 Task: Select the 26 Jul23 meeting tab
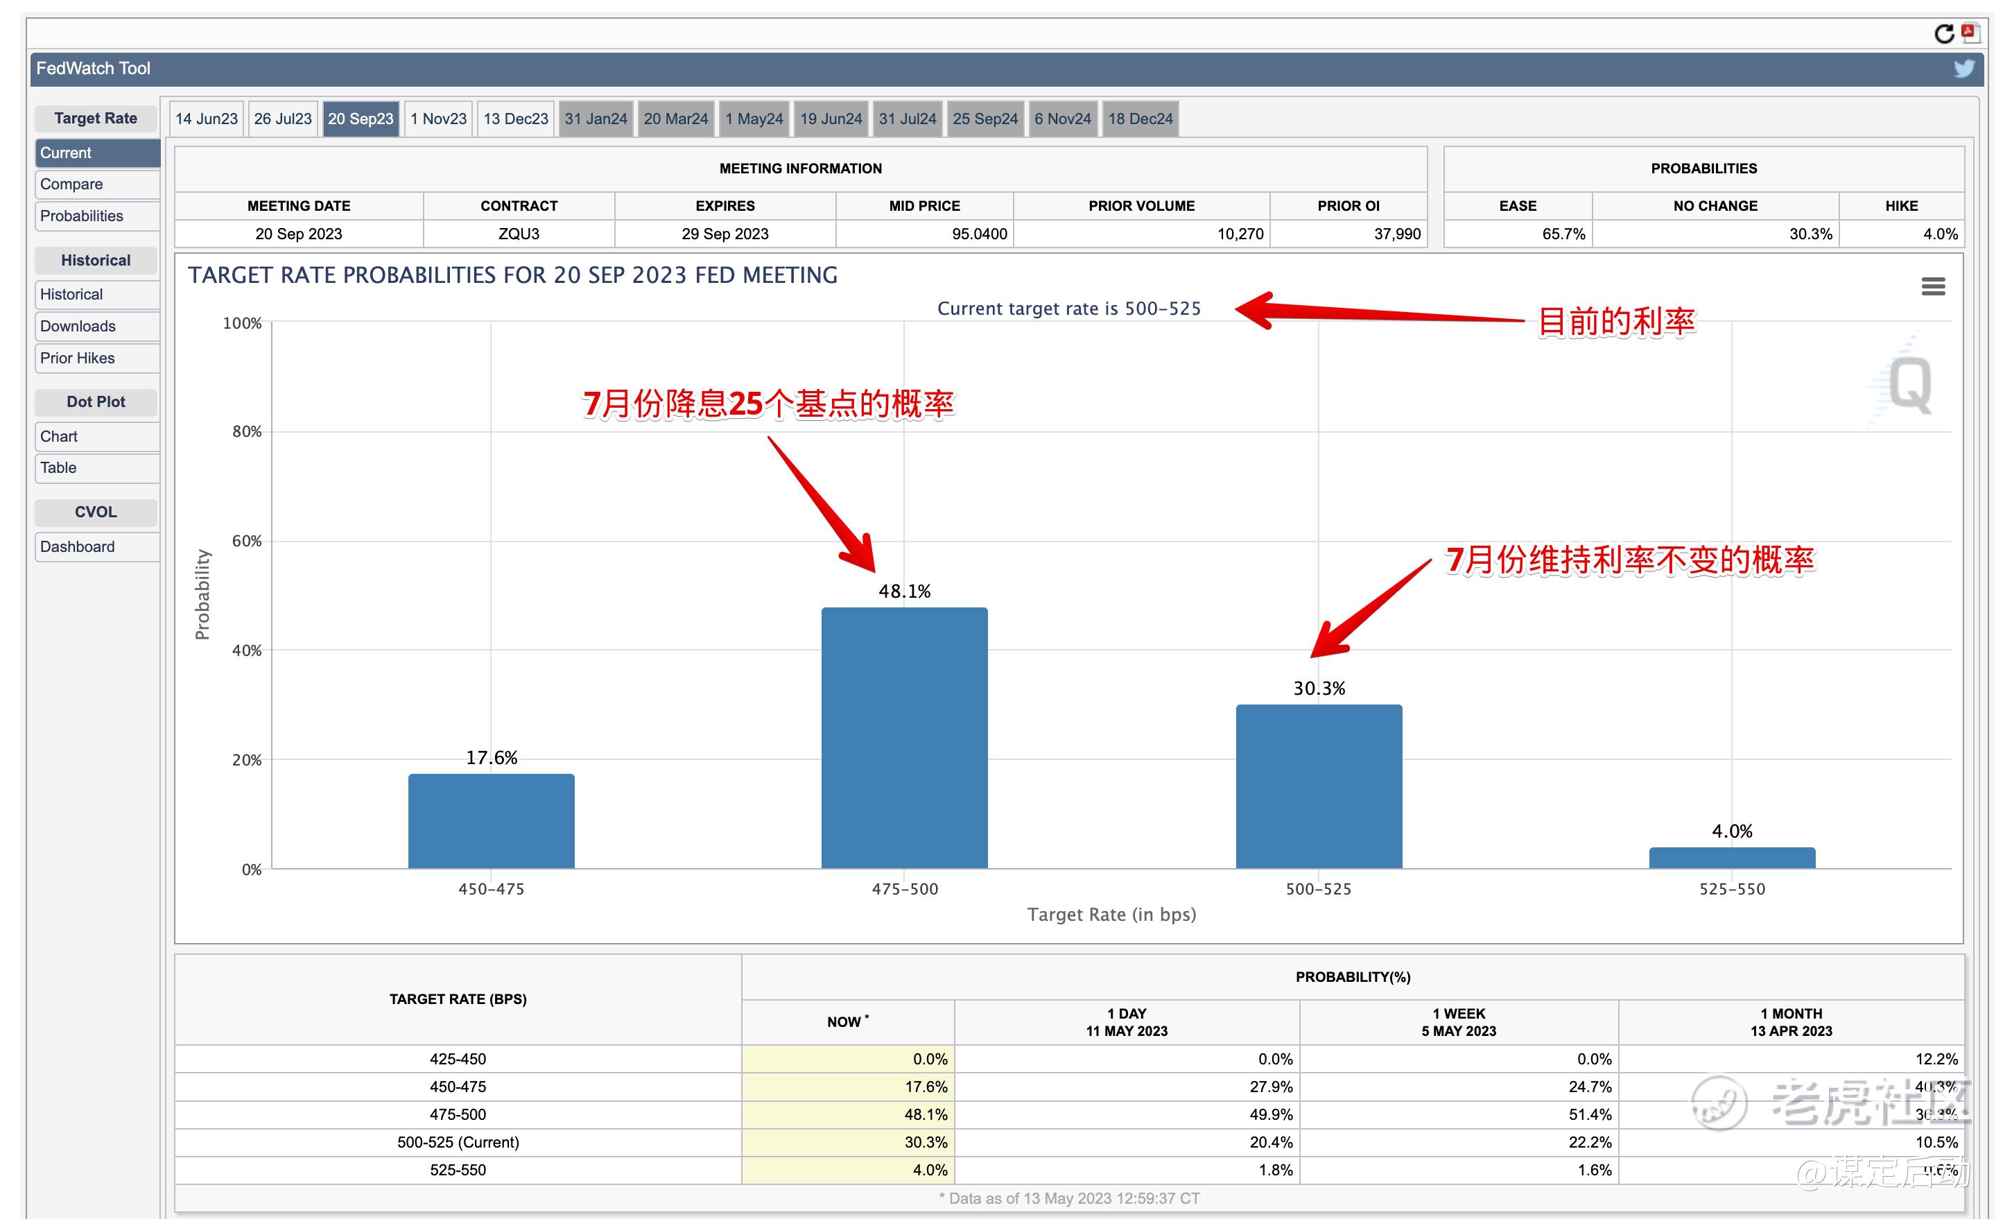pos(283,119)
